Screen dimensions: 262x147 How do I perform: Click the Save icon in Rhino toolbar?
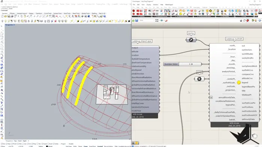pos(9,16)
